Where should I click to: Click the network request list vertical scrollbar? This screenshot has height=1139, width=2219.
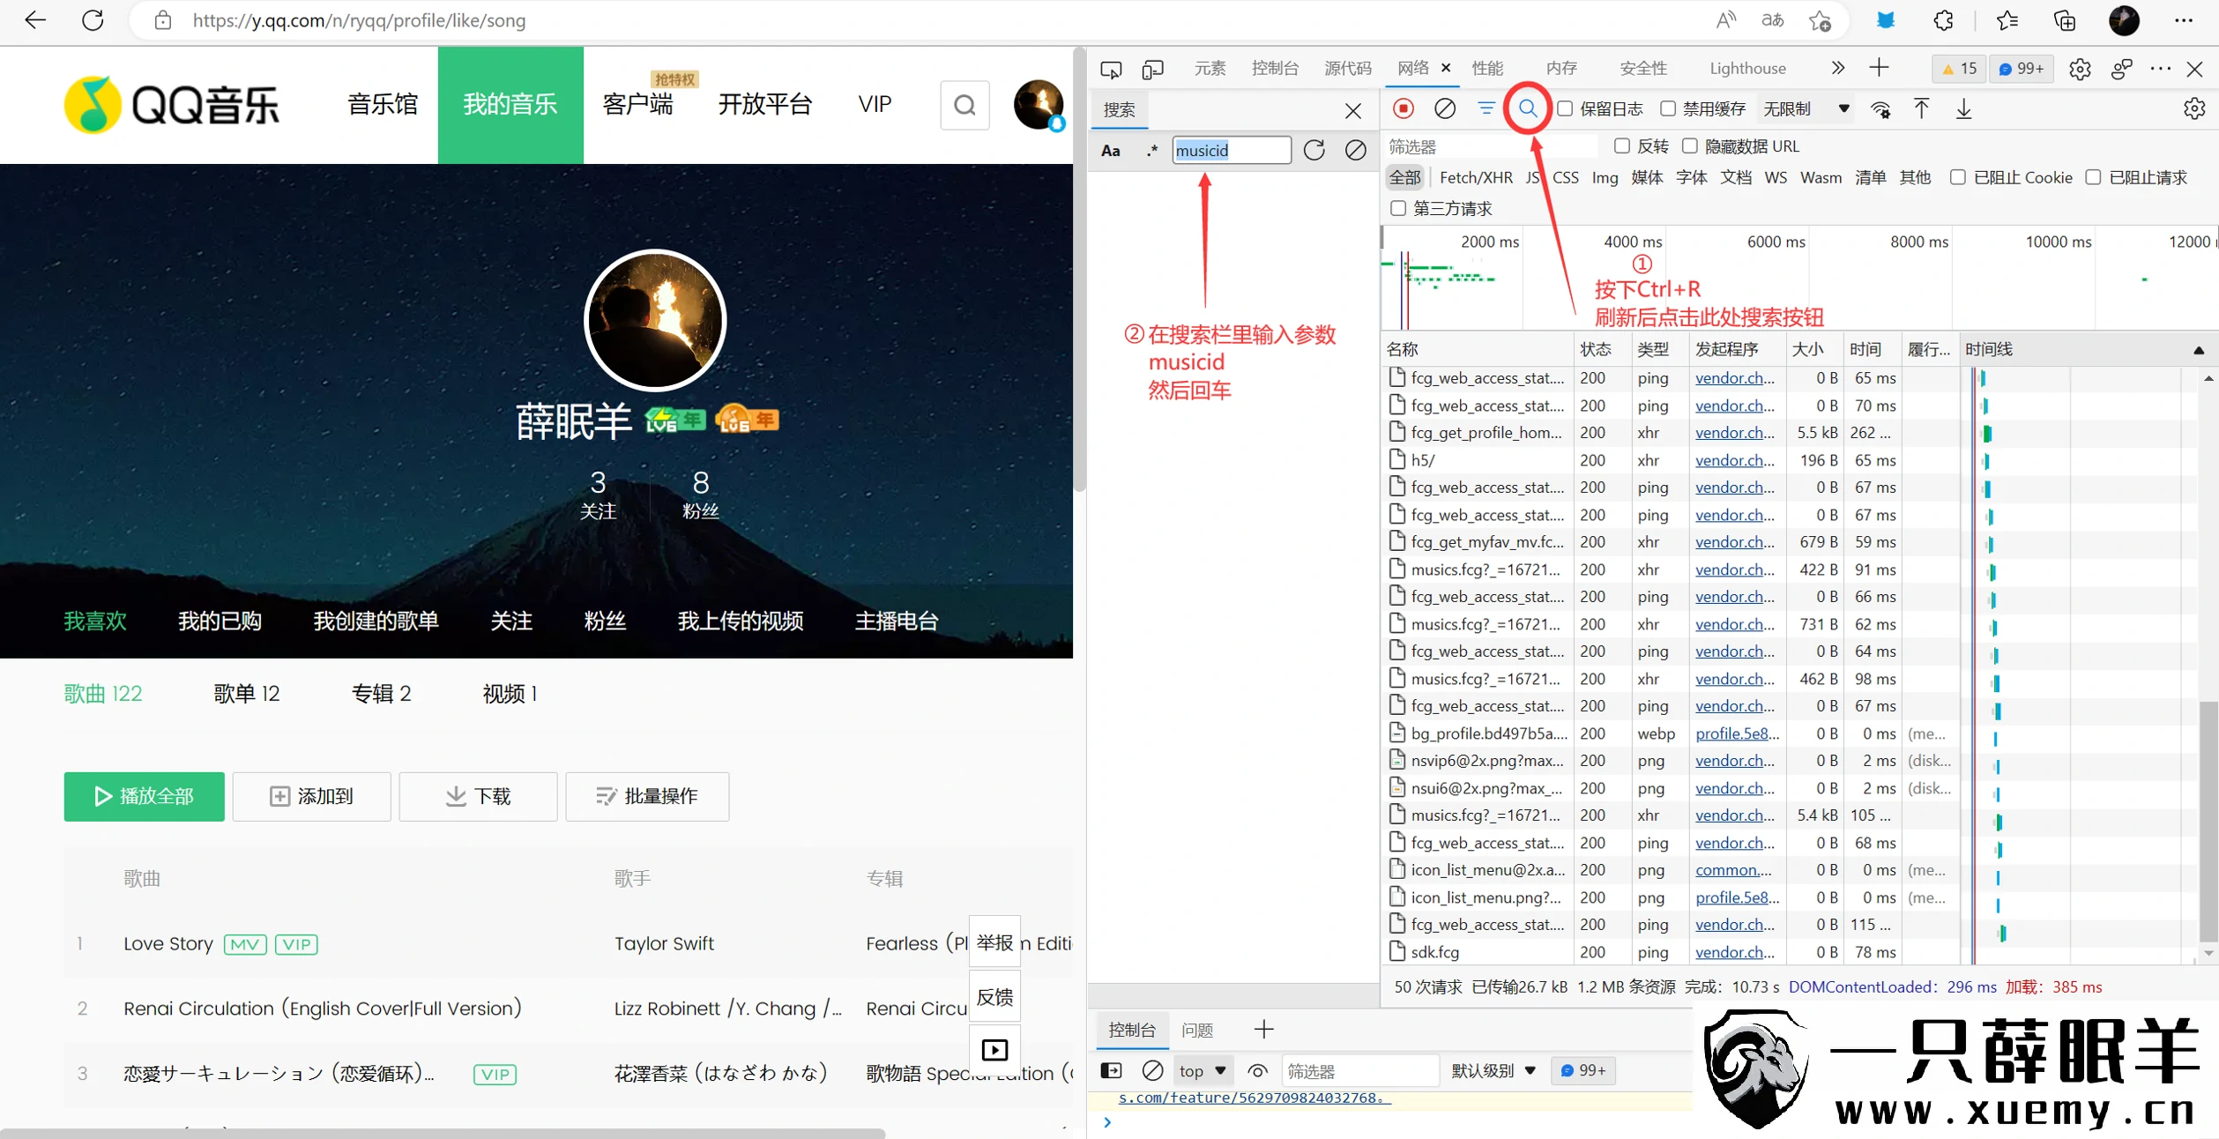(x=2208, y=820)
